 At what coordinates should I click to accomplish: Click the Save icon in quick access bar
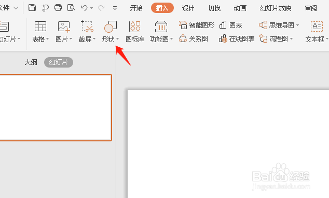click(x=32, y=8)
